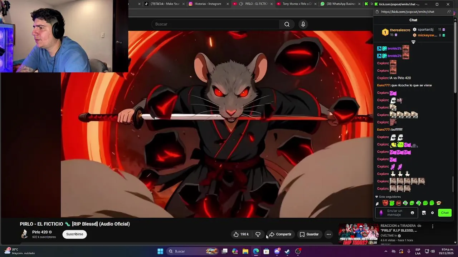Viewport: 458px width, 257px height.
Task: Open therealescro top gifter name
Action: coord(400,30)
